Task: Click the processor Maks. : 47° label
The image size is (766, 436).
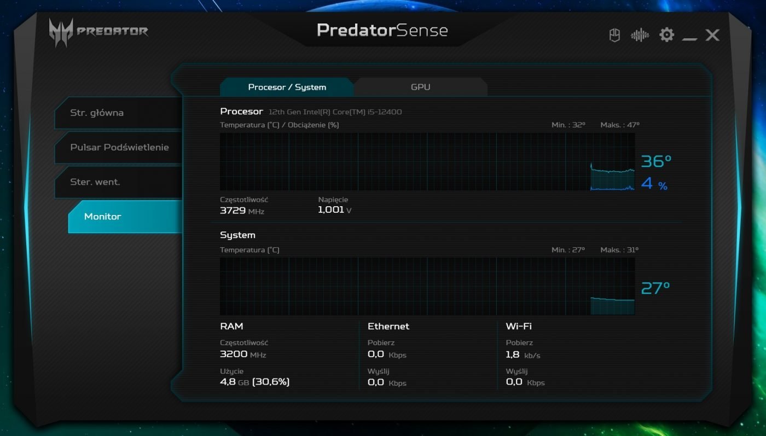Action: click(620, 125)
